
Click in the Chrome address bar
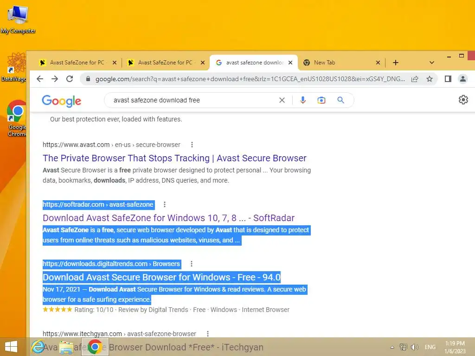click(x=250, y=79)
